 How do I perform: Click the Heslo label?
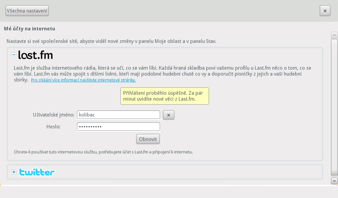point(53,127)
